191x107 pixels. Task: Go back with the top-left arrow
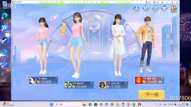point(15,7)
